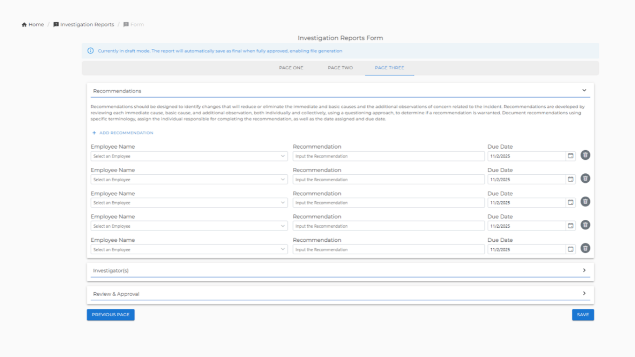Remove the fifth recommendation row with trash icon
The height and width of the screenshot is (357, 635).
pos(585,249)
